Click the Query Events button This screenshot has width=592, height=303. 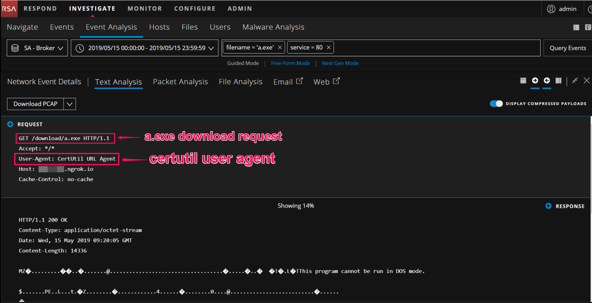click(568, 48)
